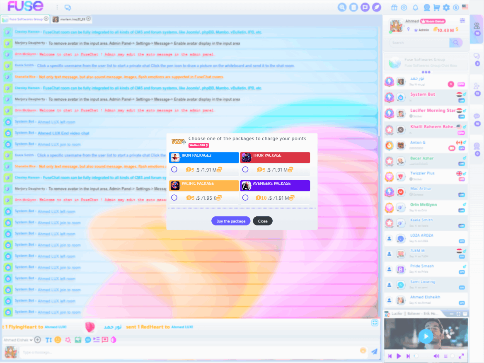Click the purple feather icon in top bar

[376, 7]
